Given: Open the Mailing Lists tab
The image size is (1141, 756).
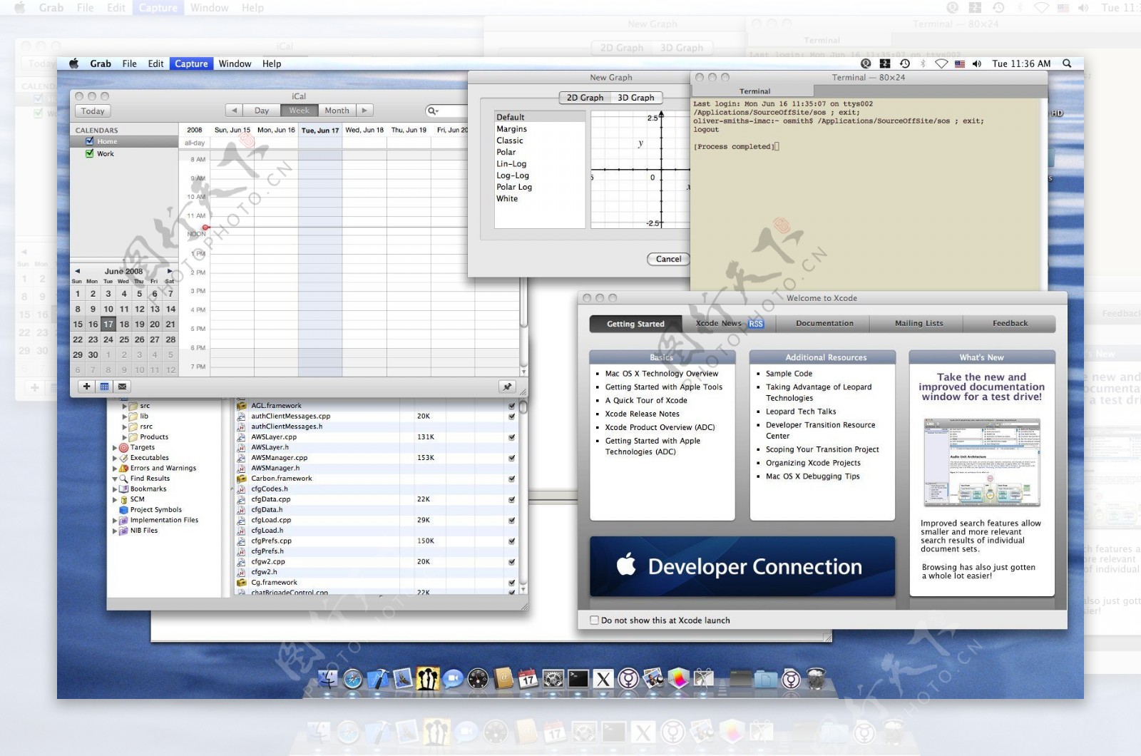Looking at the screenshot, I should coord(919,324).
